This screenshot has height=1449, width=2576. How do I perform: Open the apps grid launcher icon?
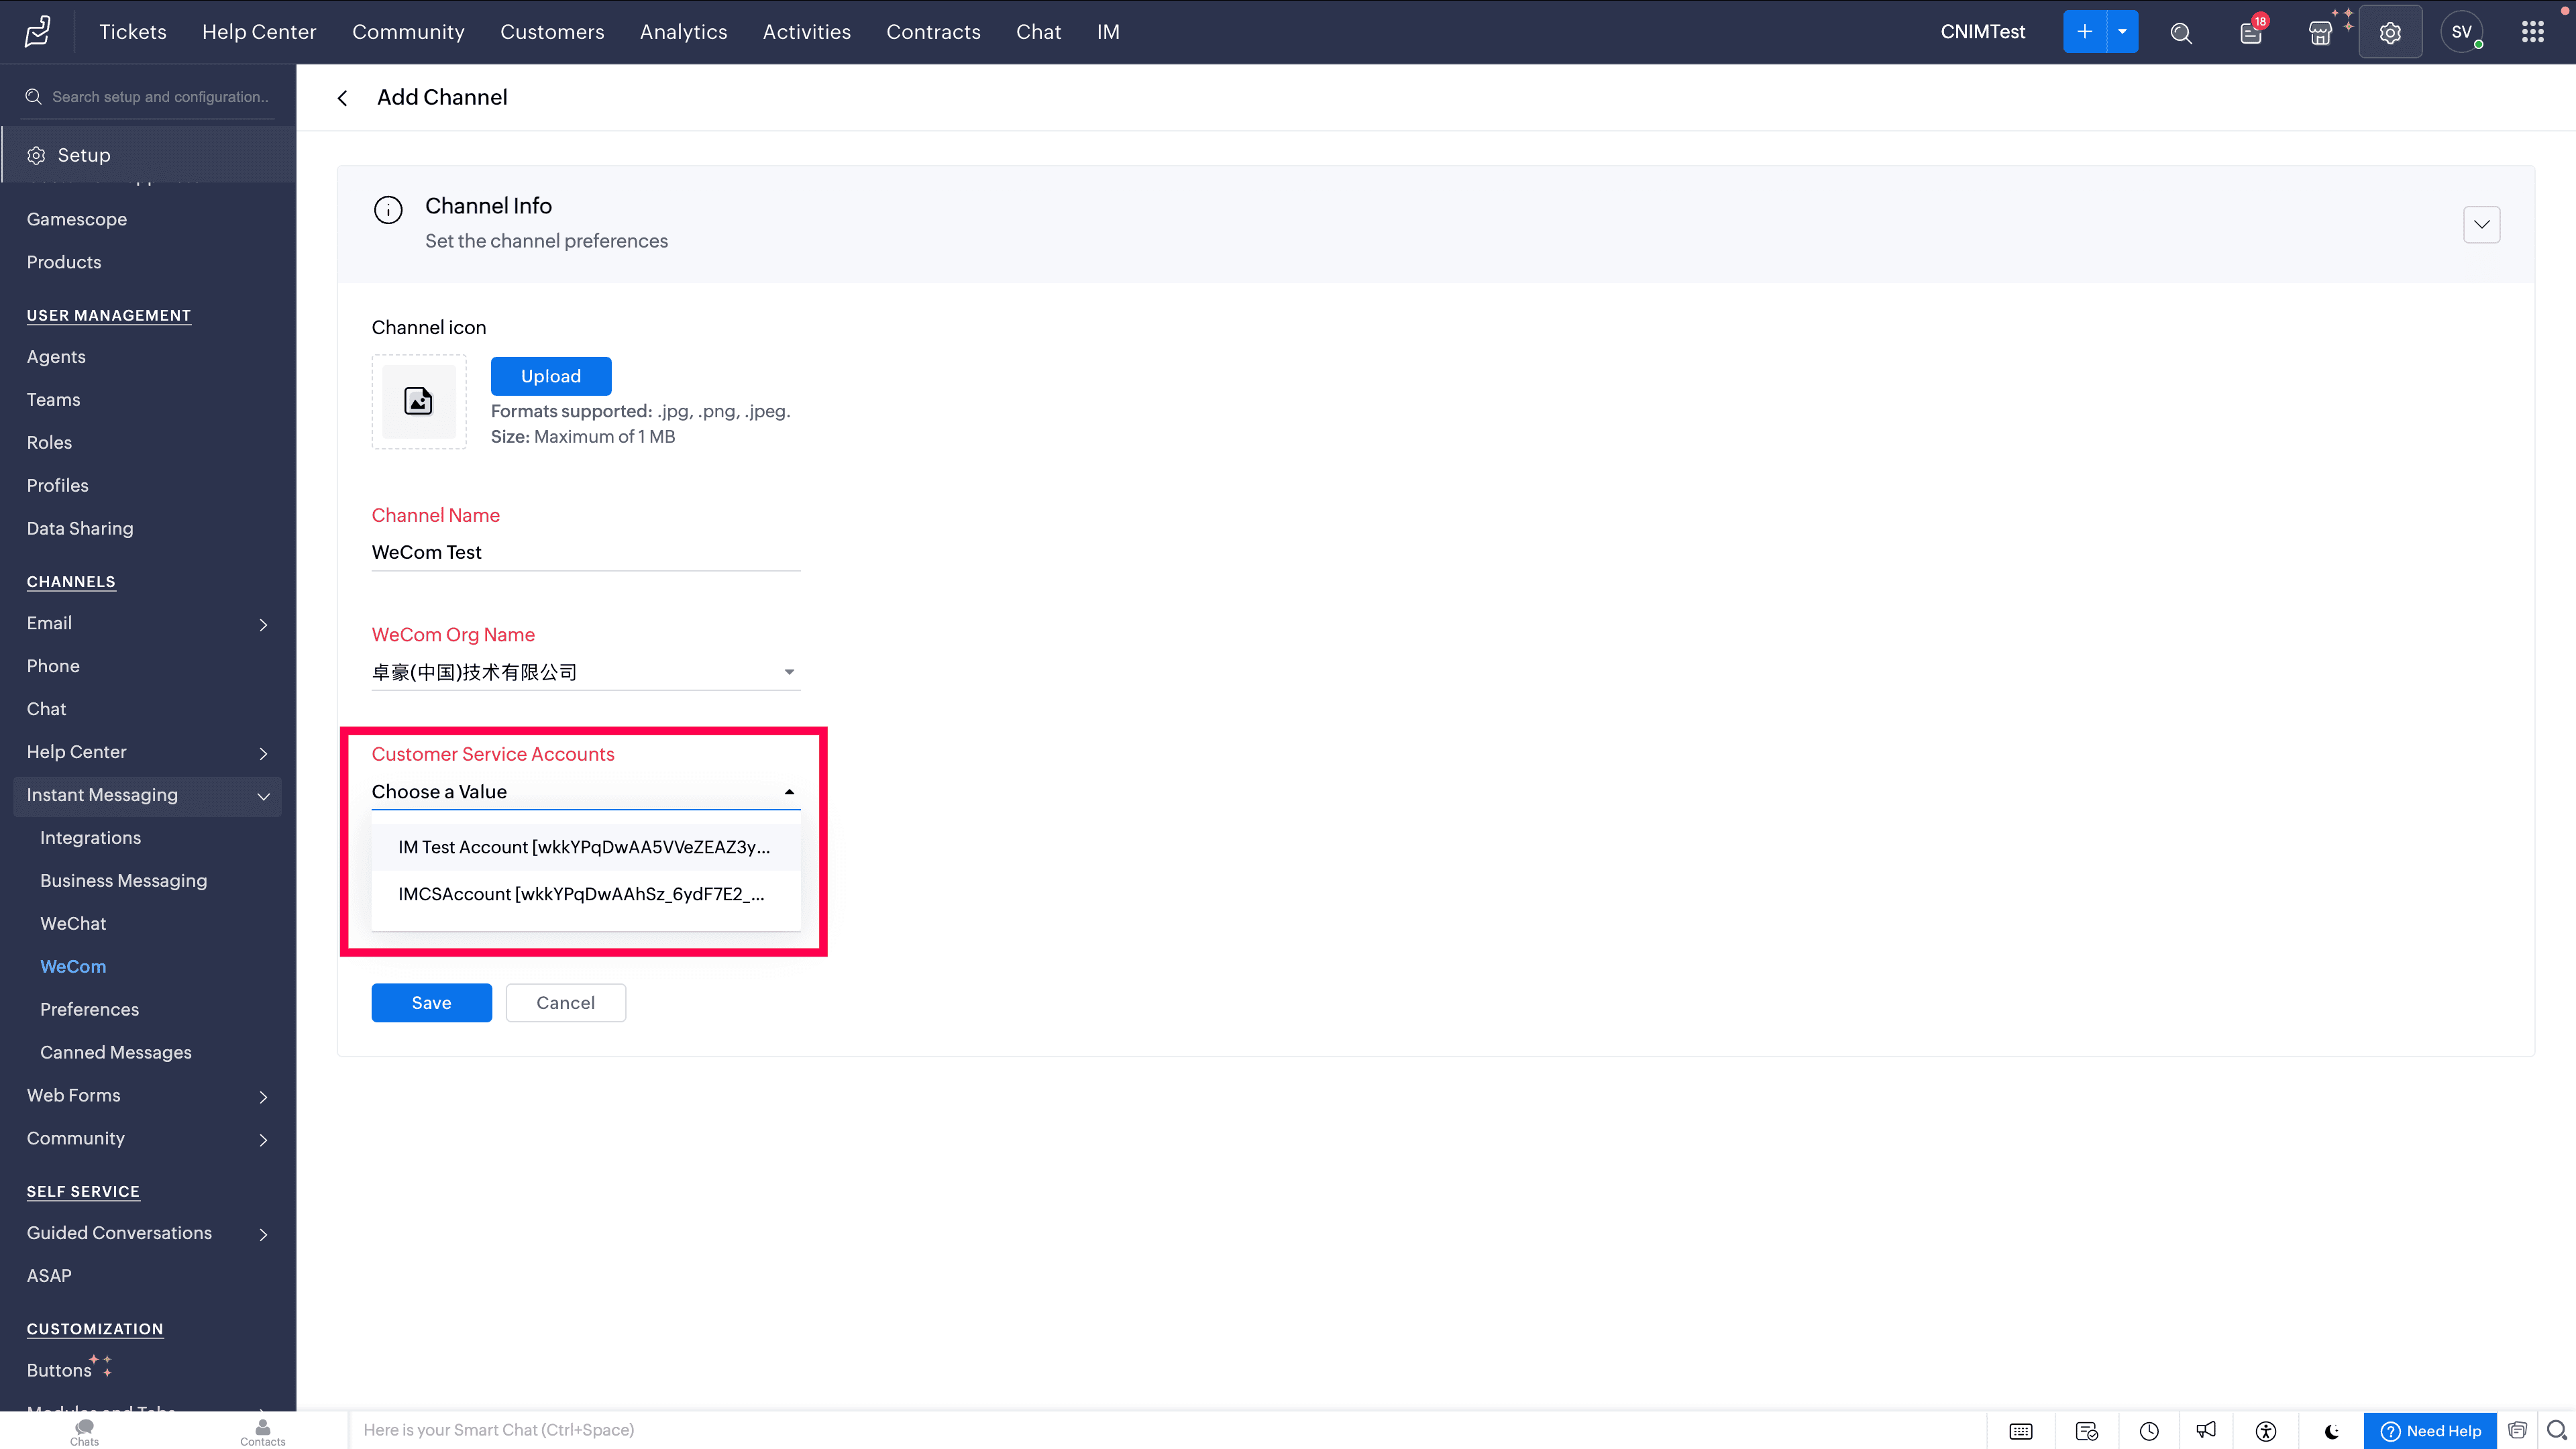(2532, 32)
